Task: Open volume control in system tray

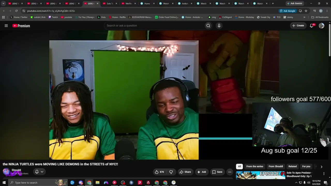Action: tap(309, 183)
